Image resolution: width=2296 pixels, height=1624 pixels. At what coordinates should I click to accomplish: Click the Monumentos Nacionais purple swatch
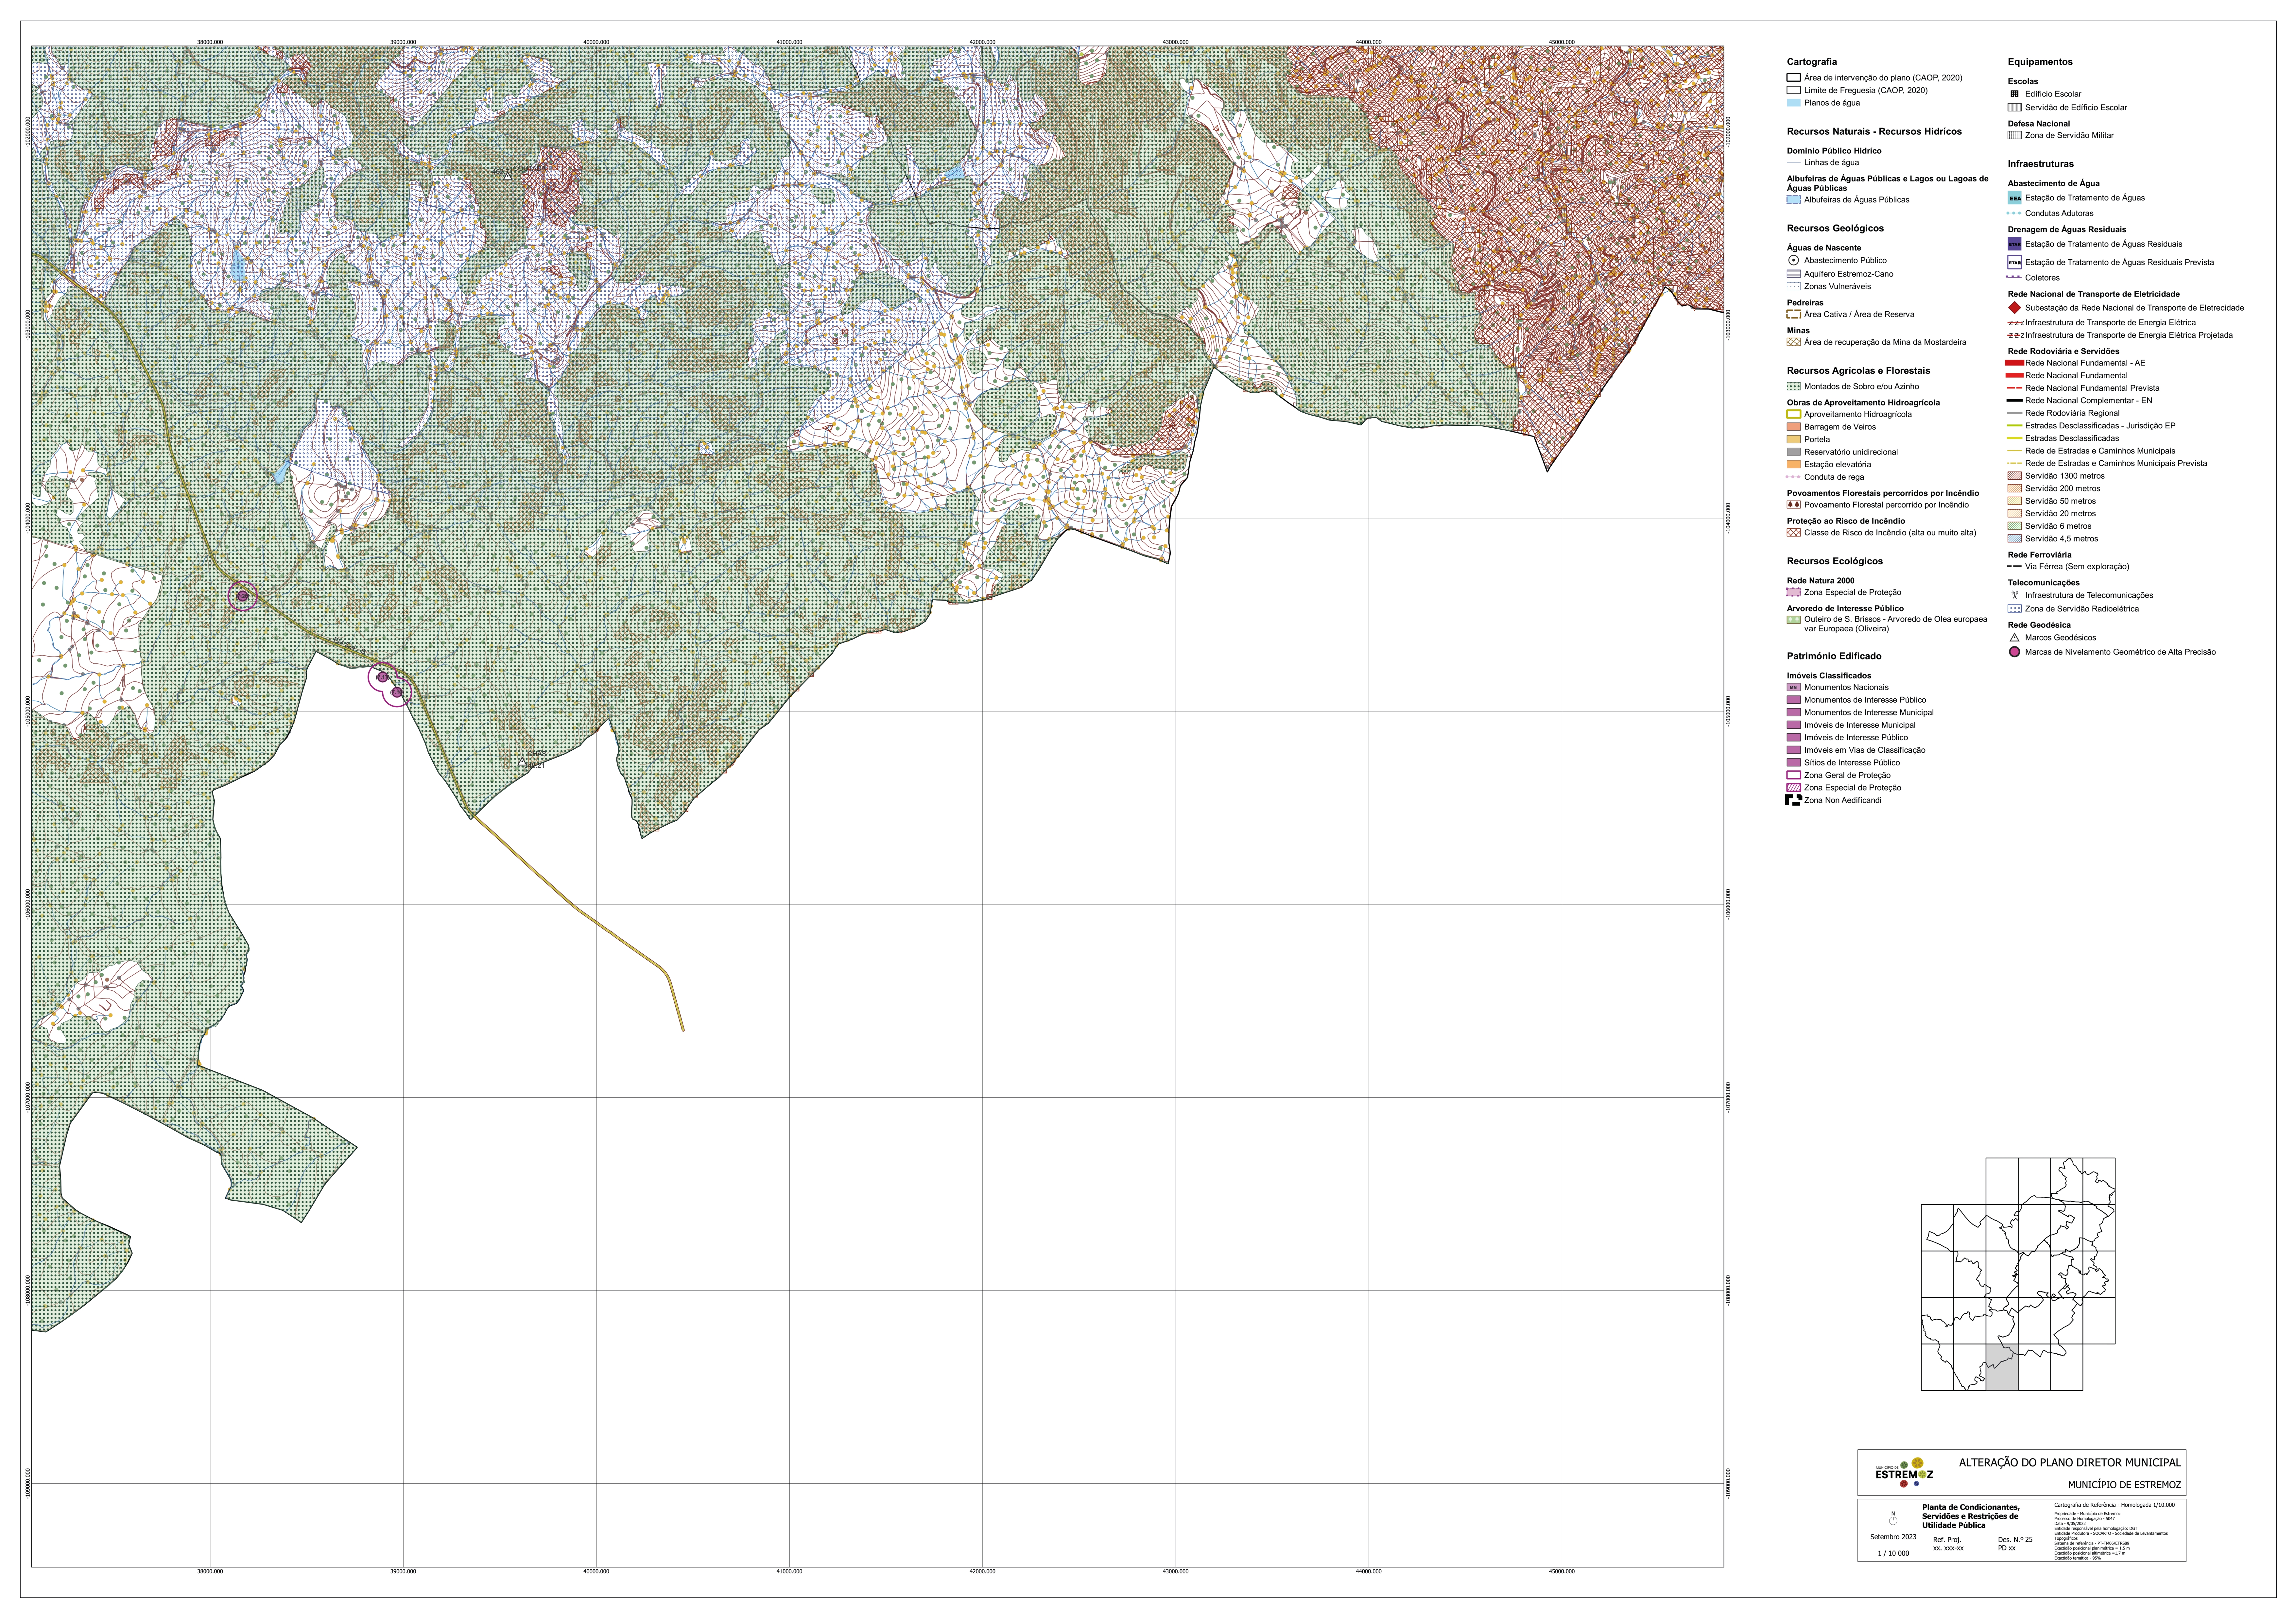coord(1793,687)
